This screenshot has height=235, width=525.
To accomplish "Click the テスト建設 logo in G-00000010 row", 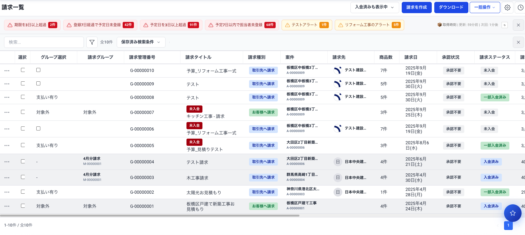I will 338,70.
